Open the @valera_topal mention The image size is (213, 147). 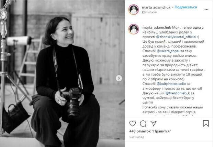coord(168,51)
